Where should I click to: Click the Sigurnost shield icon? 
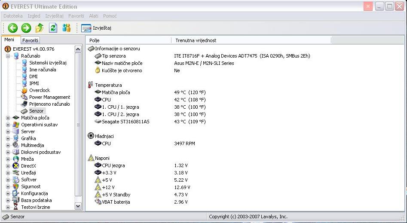tap(16, 186)
